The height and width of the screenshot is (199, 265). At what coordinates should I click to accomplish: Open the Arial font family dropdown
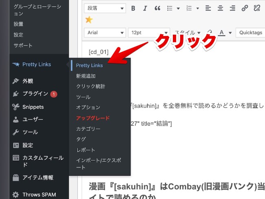tap(105, 33)
